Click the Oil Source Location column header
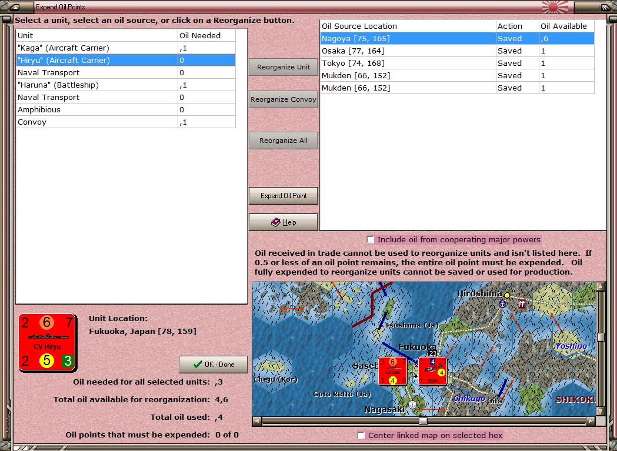The width and height of the screenshot is (617, 451). tap(408, 26)
